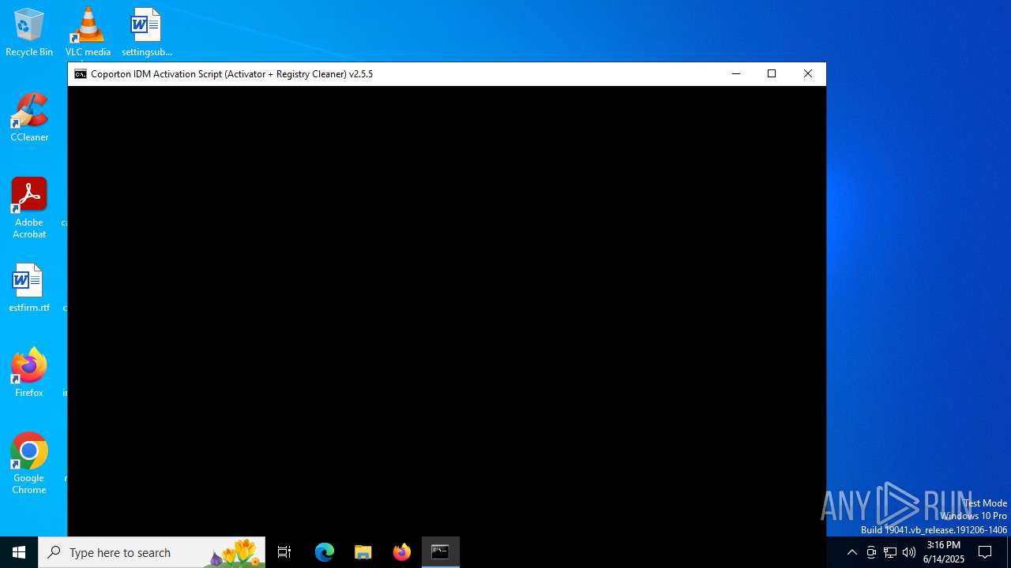Screen dimensions: 1011x568
Task: Open Firefox from the taskbar
Action: [x=402, y=552]
